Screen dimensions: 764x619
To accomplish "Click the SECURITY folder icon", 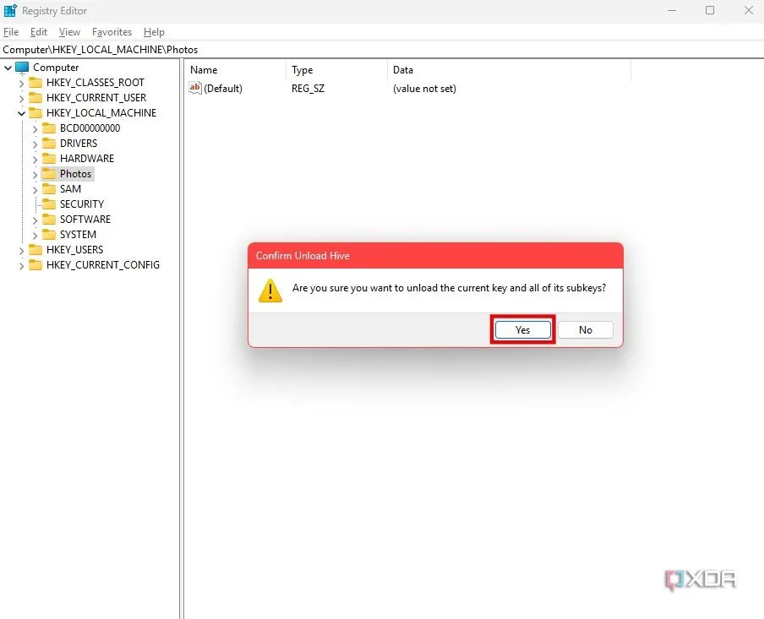I will [x=49, y=204].
